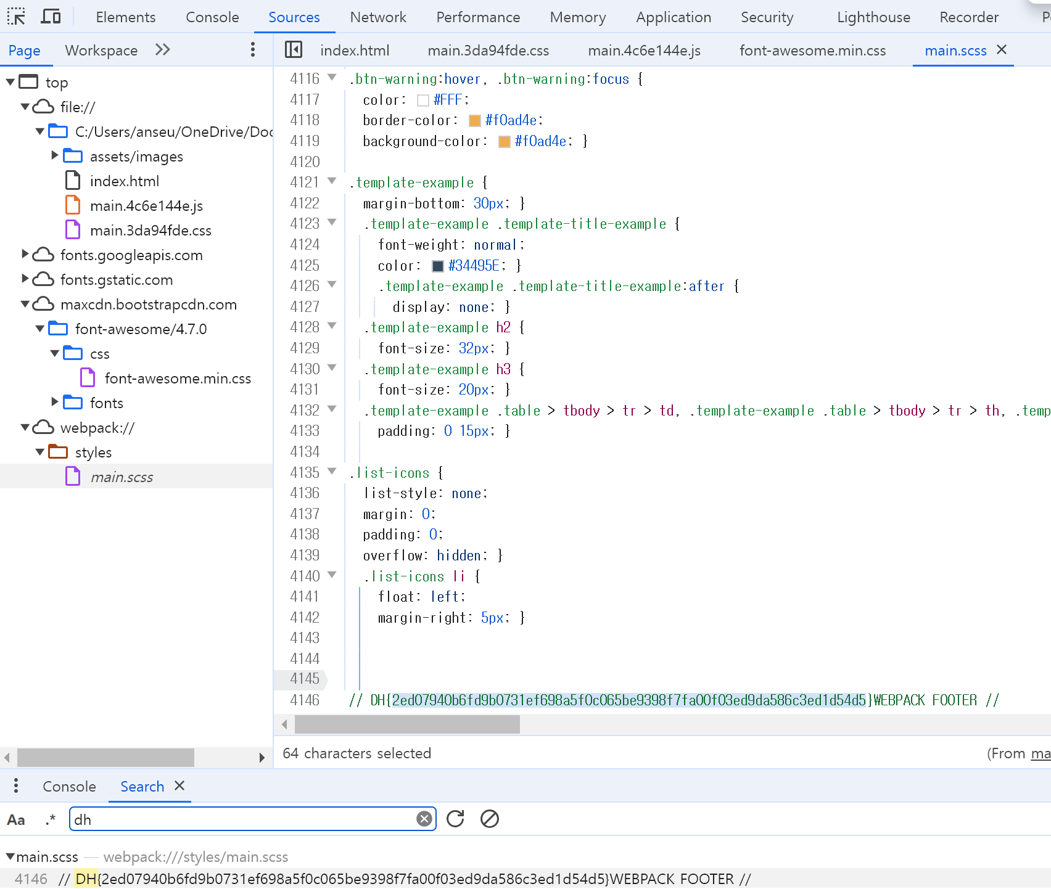Collapse the maxcdn.bootstrapcdn.com tree node

click(x=25, y=305)
